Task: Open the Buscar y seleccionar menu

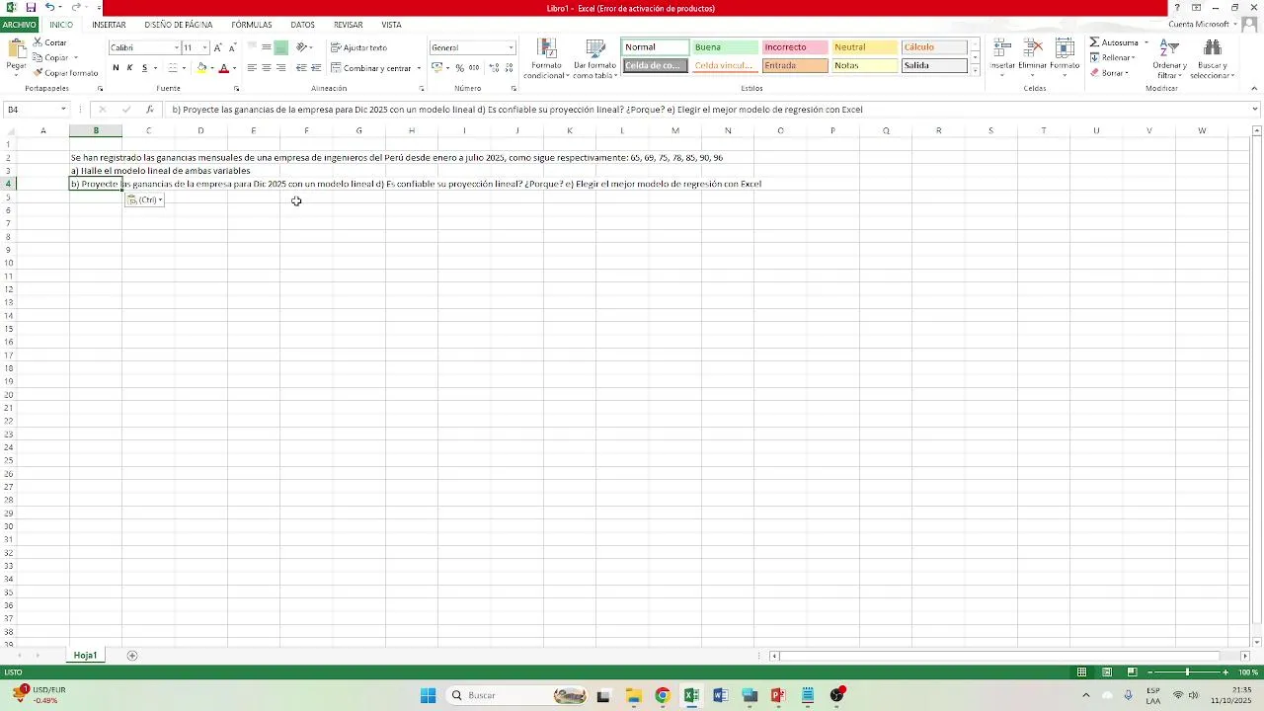Action: tap(1213, 59)
